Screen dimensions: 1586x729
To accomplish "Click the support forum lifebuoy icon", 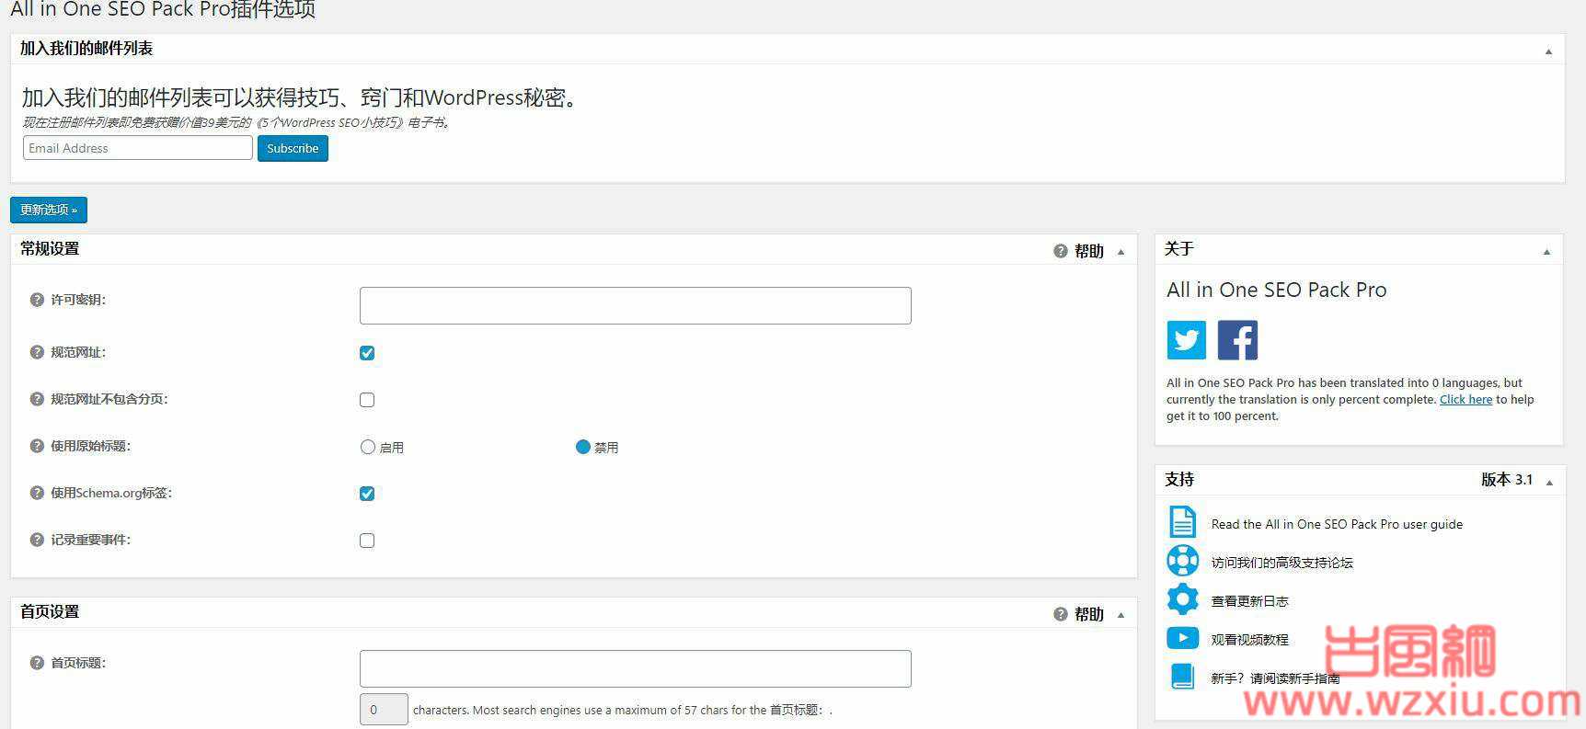I will (1183, 561).
